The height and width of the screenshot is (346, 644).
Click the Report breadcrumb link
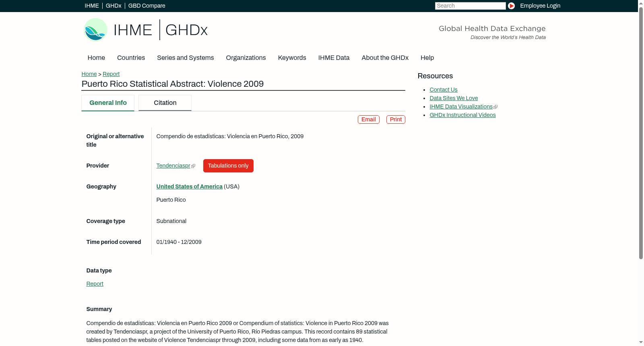(111, 74)
